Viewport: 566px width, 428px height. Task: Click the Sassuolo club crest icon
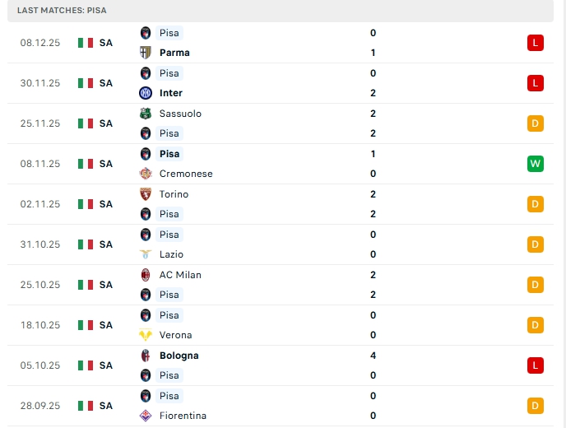point(146,114)
